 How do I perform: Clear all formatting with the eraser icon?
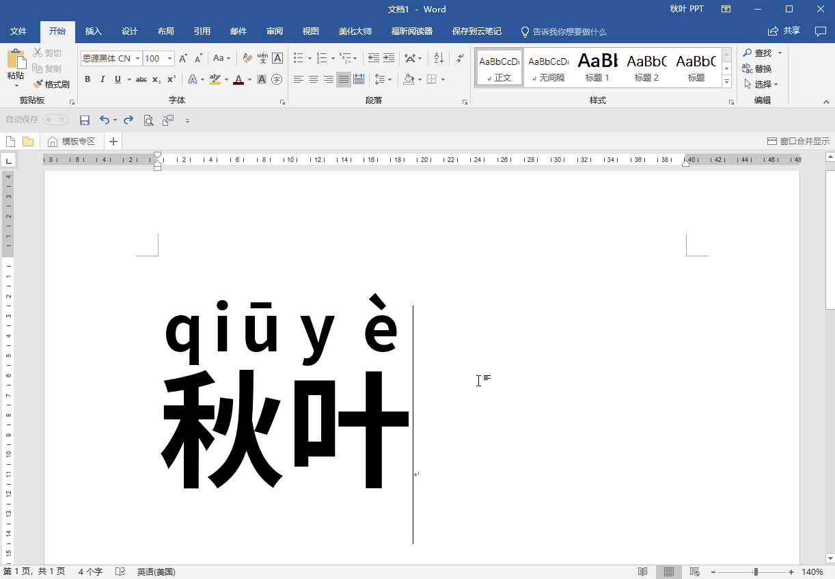[247, 59]
